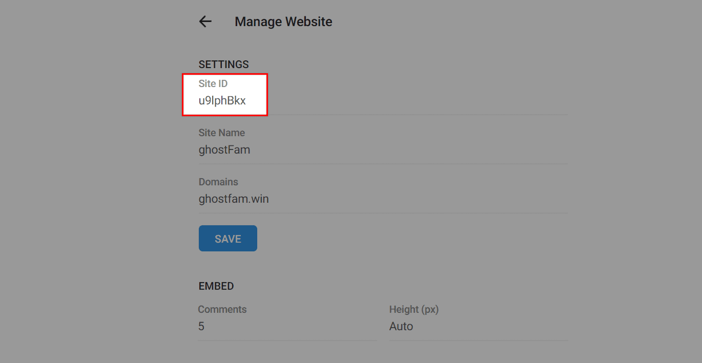Click the Height (px) label
Screen dimensions: 702x363
pyautogui.click(x=415, y=309)
